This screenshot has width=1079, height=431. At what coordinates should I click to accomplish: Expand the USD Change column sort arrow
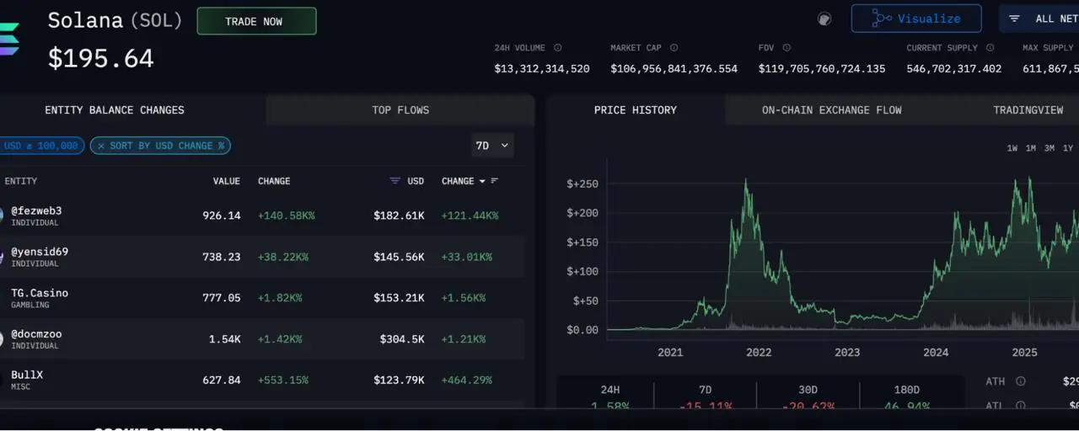pyautogui.click(x=482, y=181)
